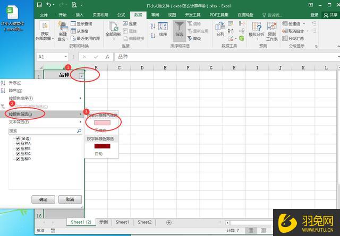
Task: Click the ribbon Sort Z to A icon
Action: click(153, 36)
